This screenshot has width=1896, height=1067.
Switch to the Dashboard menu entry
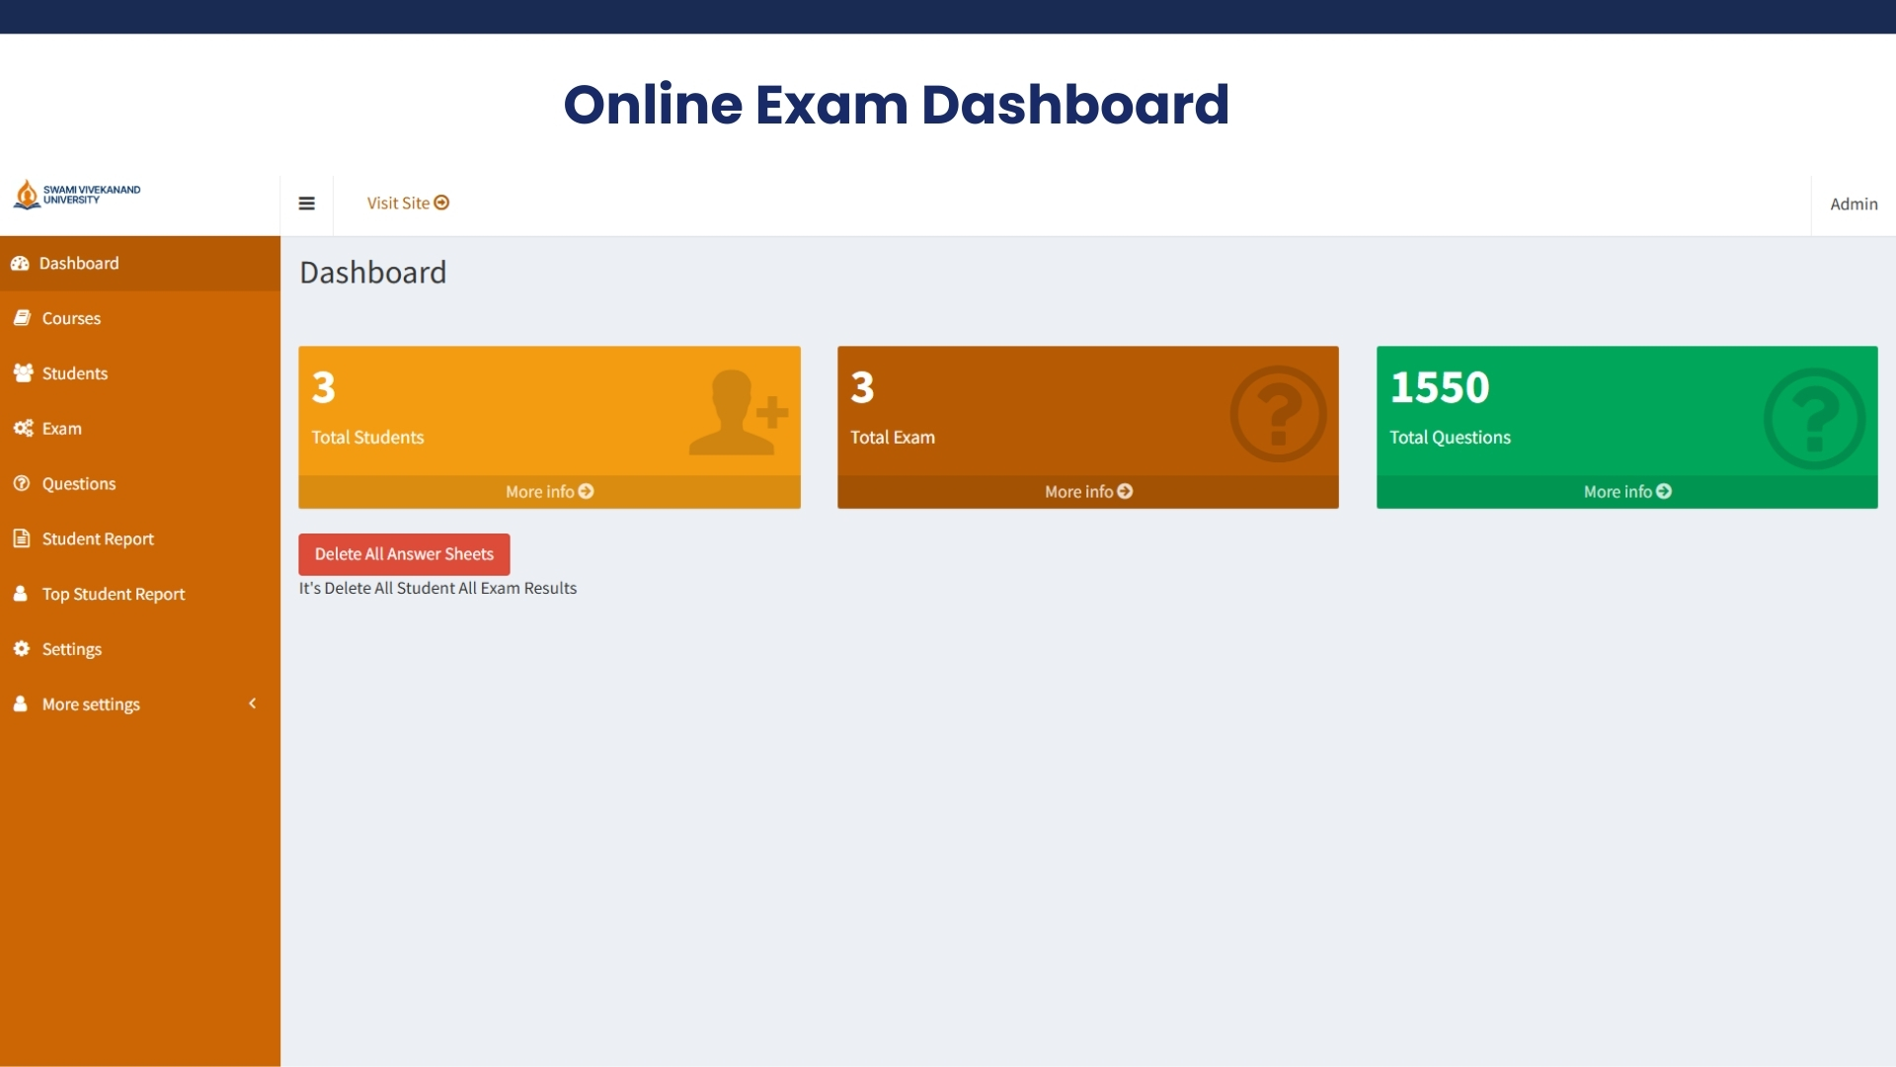click(x=79, y=263)
